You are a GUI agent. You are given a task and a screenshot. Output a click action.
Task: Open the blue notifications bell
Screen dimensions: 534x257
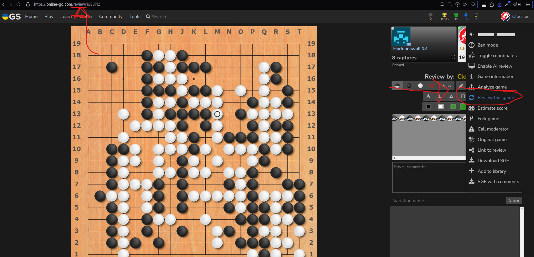(x=466, y=15)
